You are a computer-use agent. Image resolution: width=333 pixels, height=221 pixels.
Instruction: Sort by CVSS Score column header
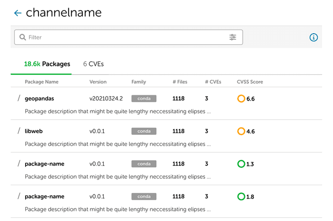tap(250, 82)
